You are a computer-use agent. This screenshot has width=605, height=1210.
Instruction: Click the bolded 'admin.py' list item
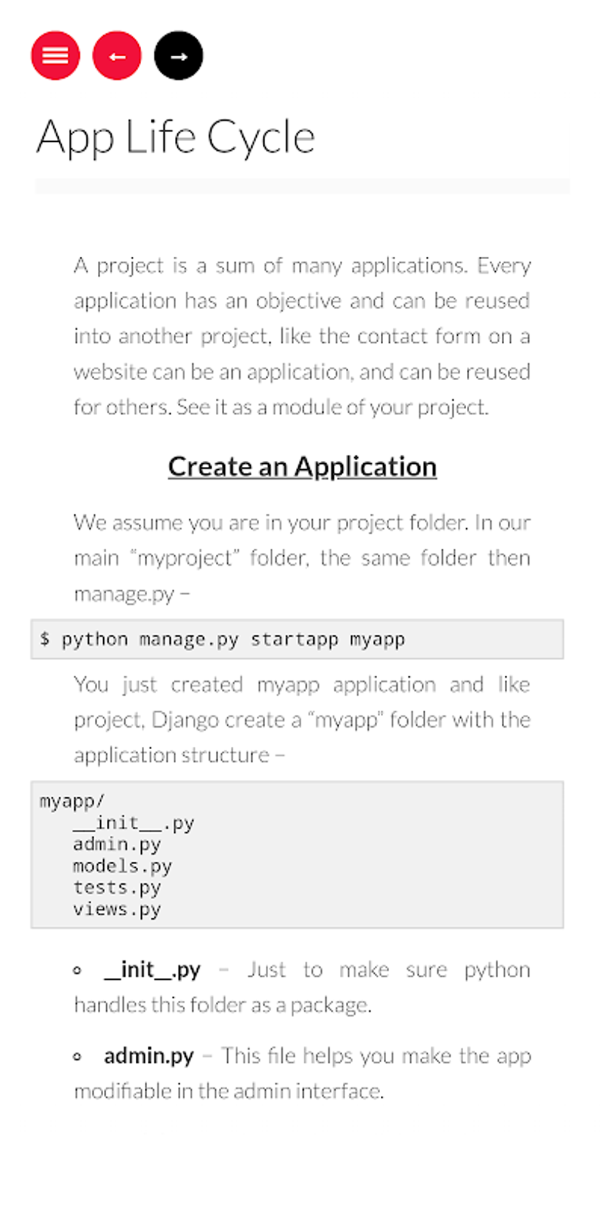pyautogui.click(x=148, y=1056)
